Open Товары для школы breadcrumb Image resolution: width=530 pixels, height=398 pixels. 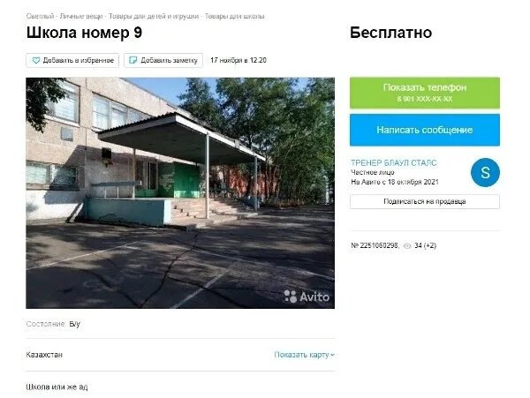click(x=235, y=16)
